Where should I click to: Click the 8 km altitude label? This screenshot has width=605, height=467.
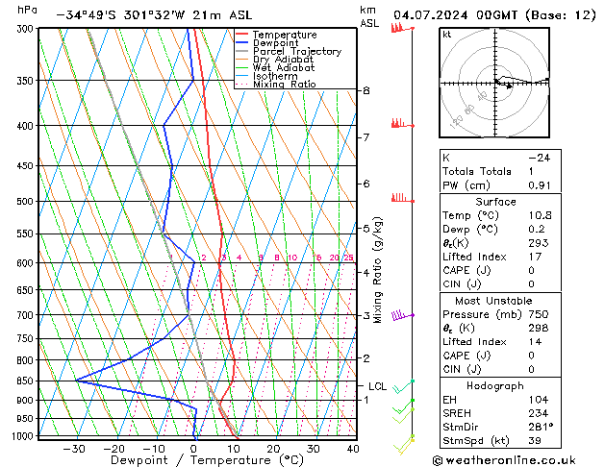tap(366, 90)
